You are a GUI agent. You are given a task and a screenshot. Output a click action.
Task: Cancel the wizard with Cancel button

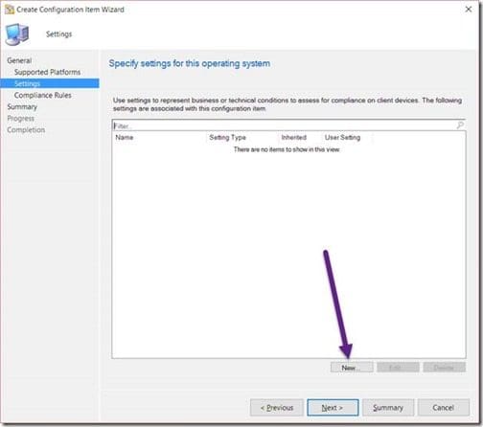[444, 408]
